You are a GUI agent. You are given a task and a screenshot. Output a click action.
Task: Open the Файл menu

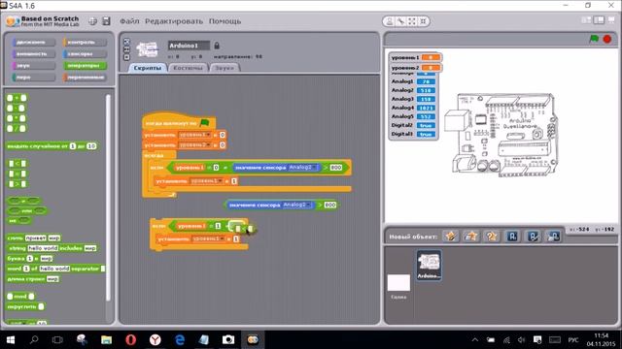point(129,21)
